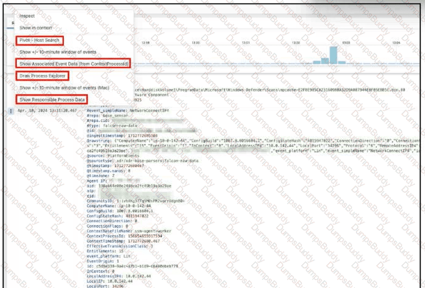Click the ComputerName field in event details
This screenshot has width=425, height=288.
tap(101, 206)
